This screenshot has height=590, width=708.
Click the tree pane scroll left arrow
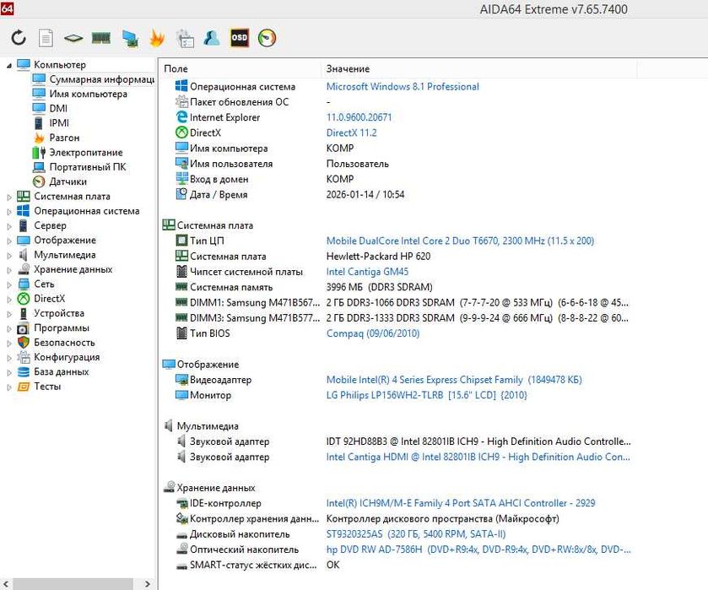(5, 584)
